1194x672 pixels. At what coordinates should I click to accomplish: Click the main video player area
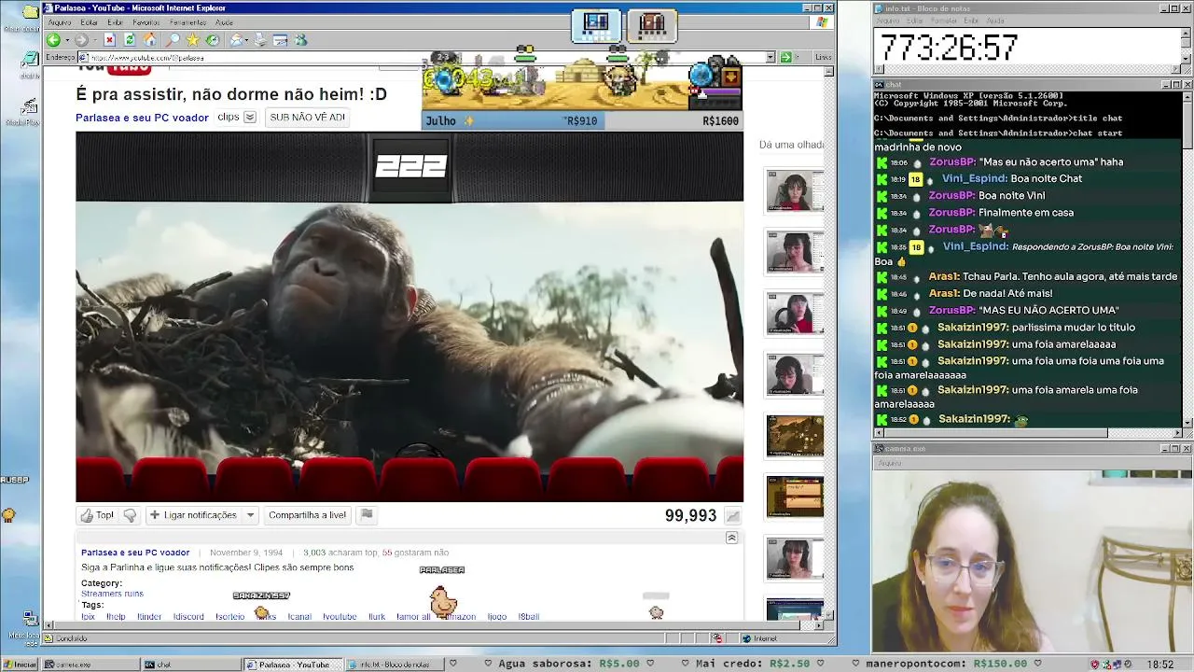coord(410,316)
